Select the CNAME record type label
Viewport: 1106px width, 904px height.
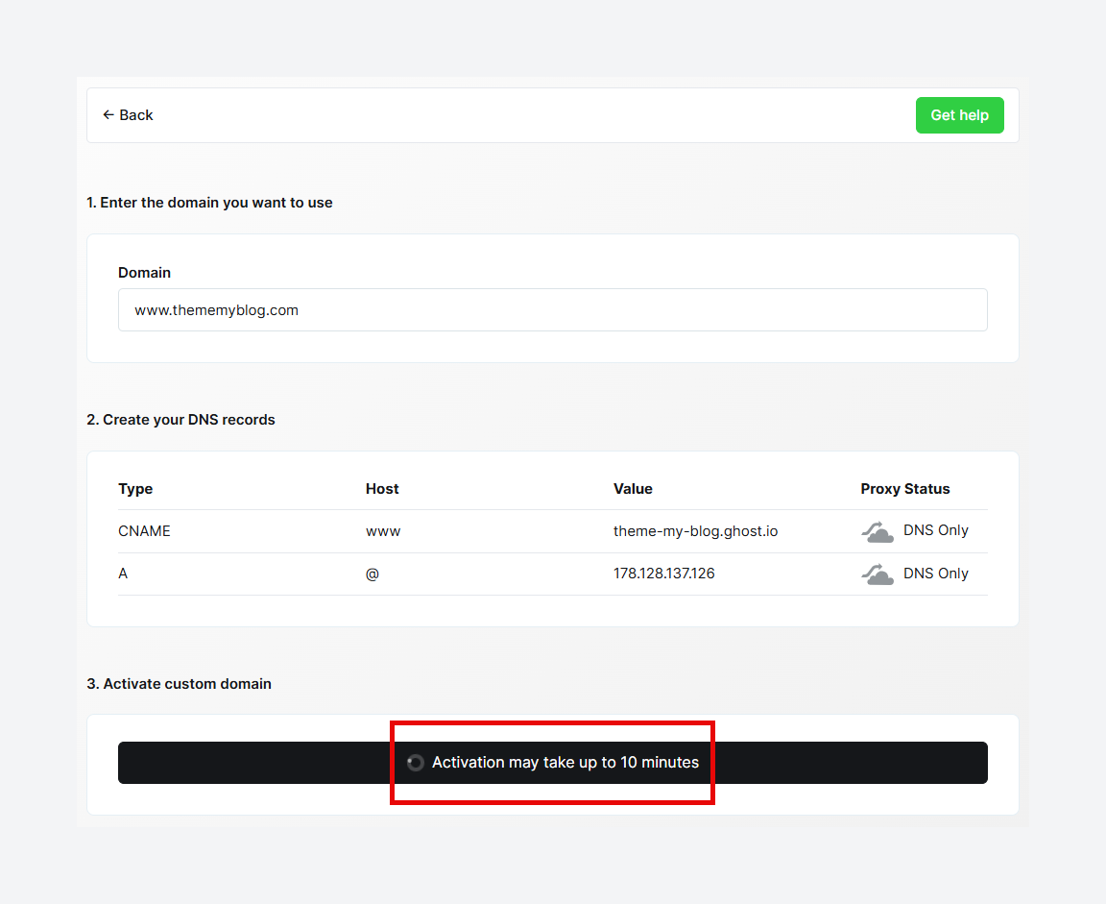pyautogui.click(x=144, y=530)
